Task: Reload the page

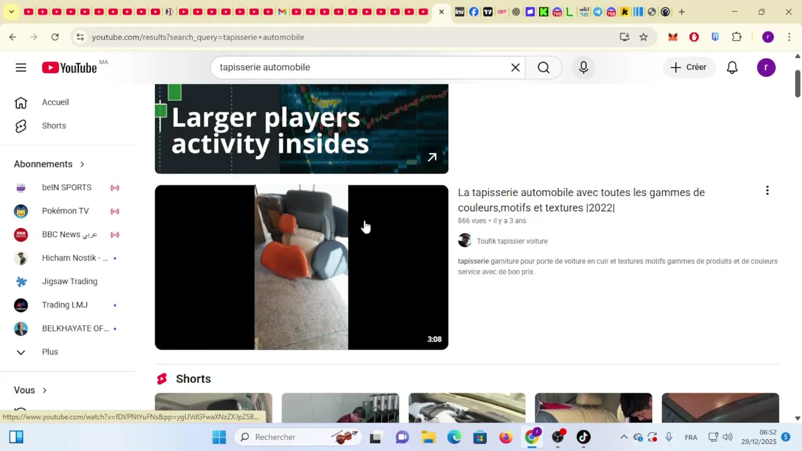Action: pos(55,37)
